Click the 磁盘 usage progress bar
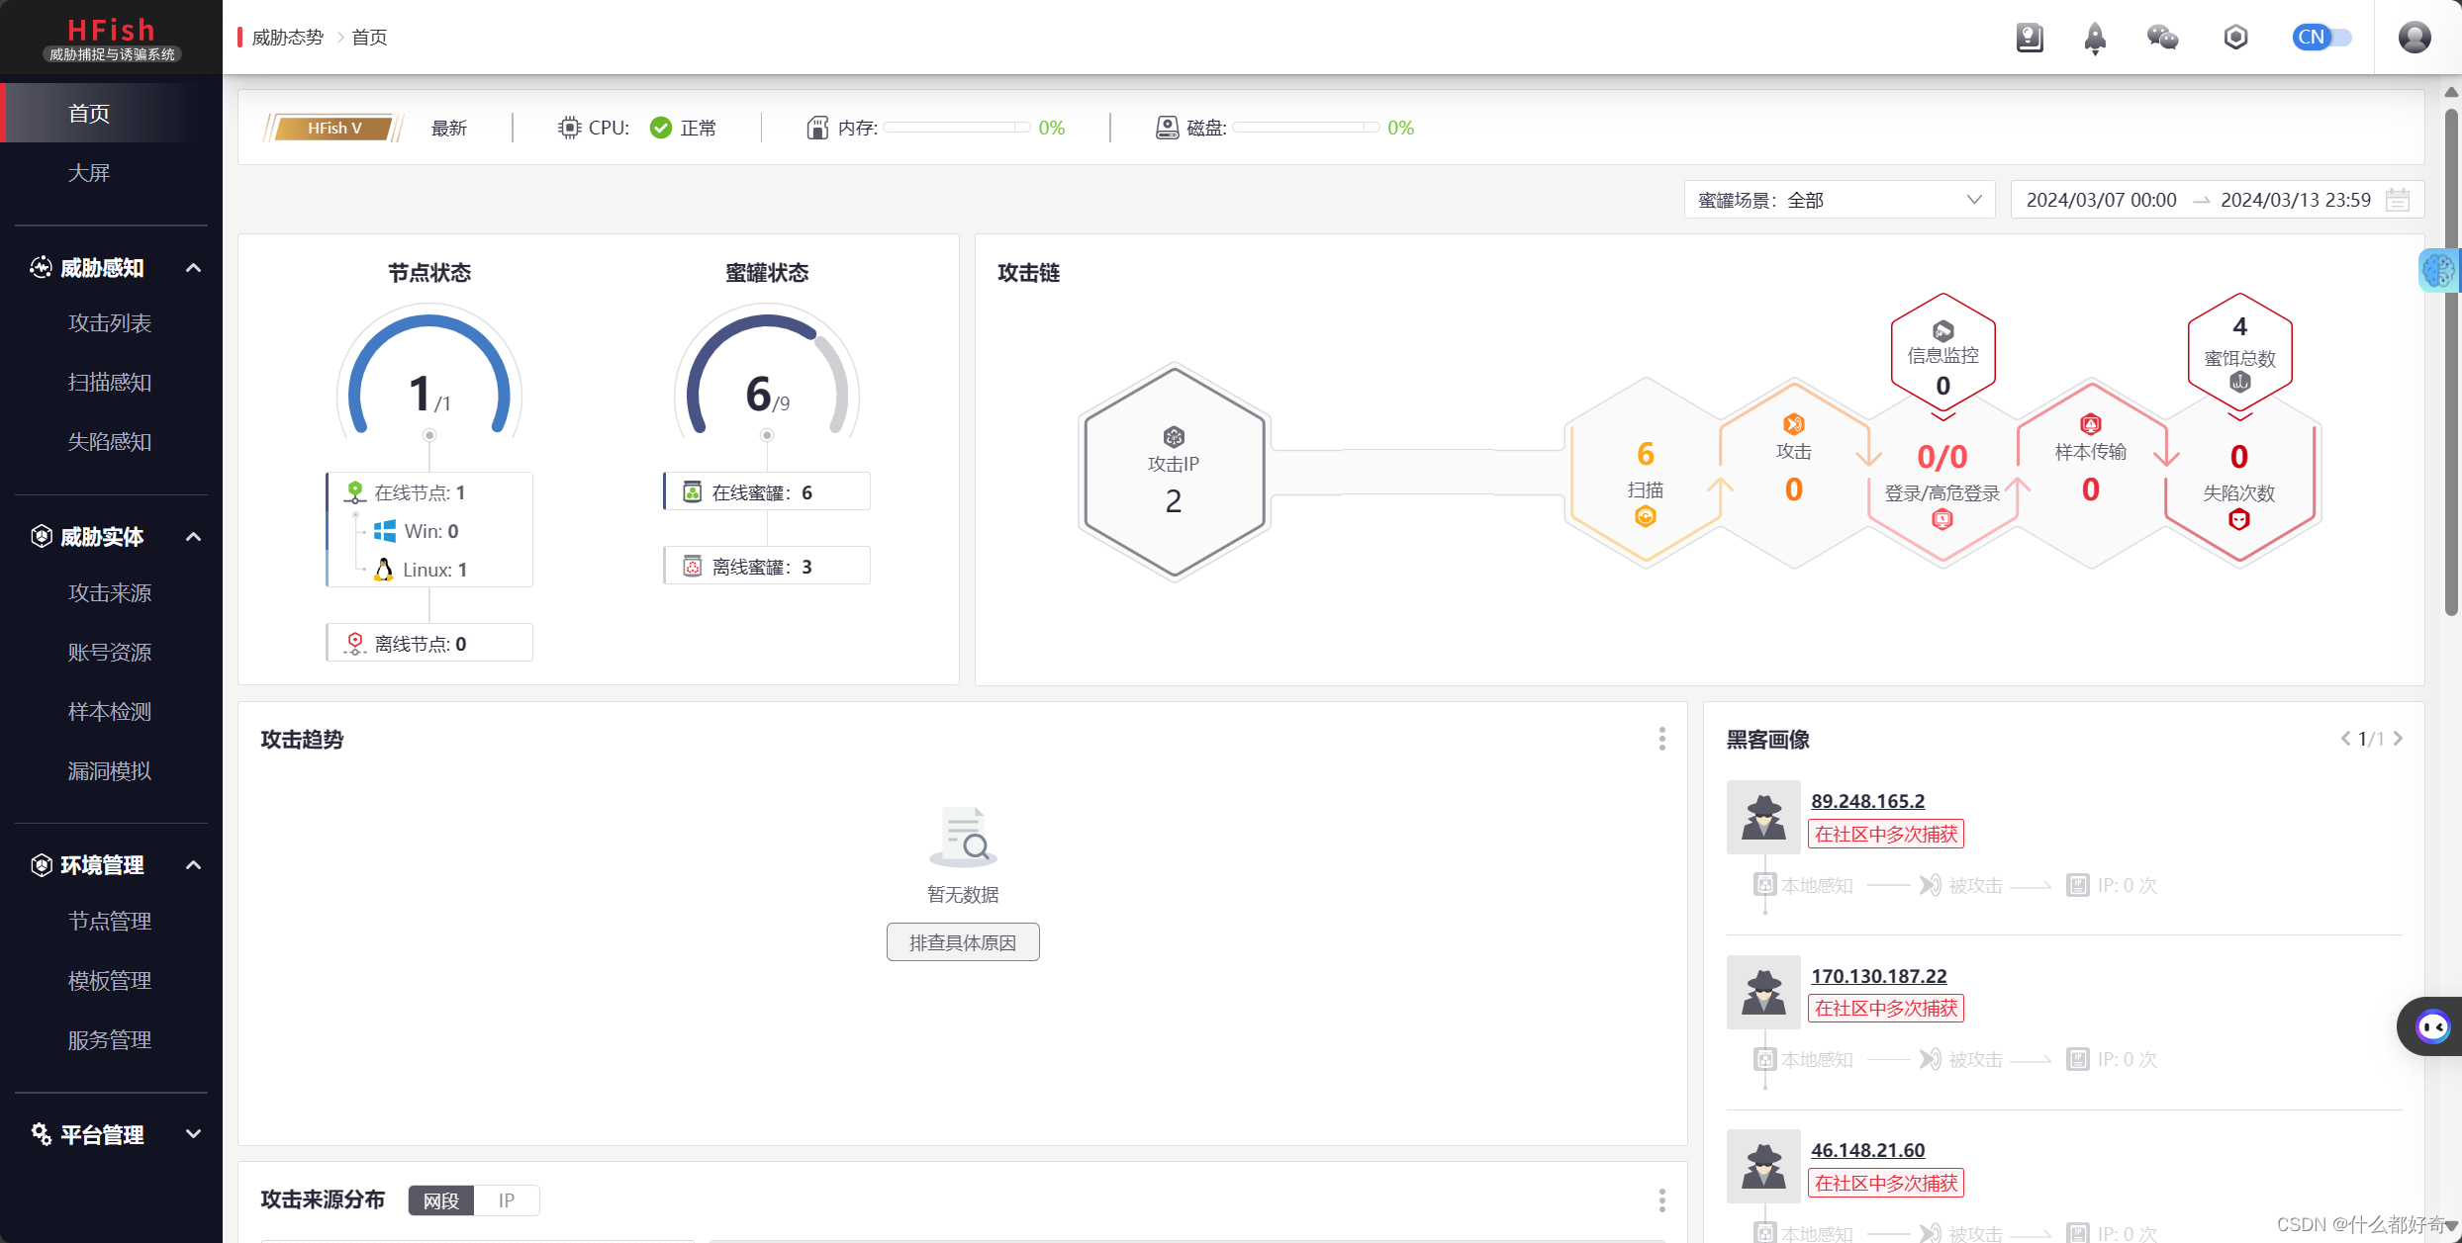The height and width of the screenshot is (1243, 2462). (1308, 127)
